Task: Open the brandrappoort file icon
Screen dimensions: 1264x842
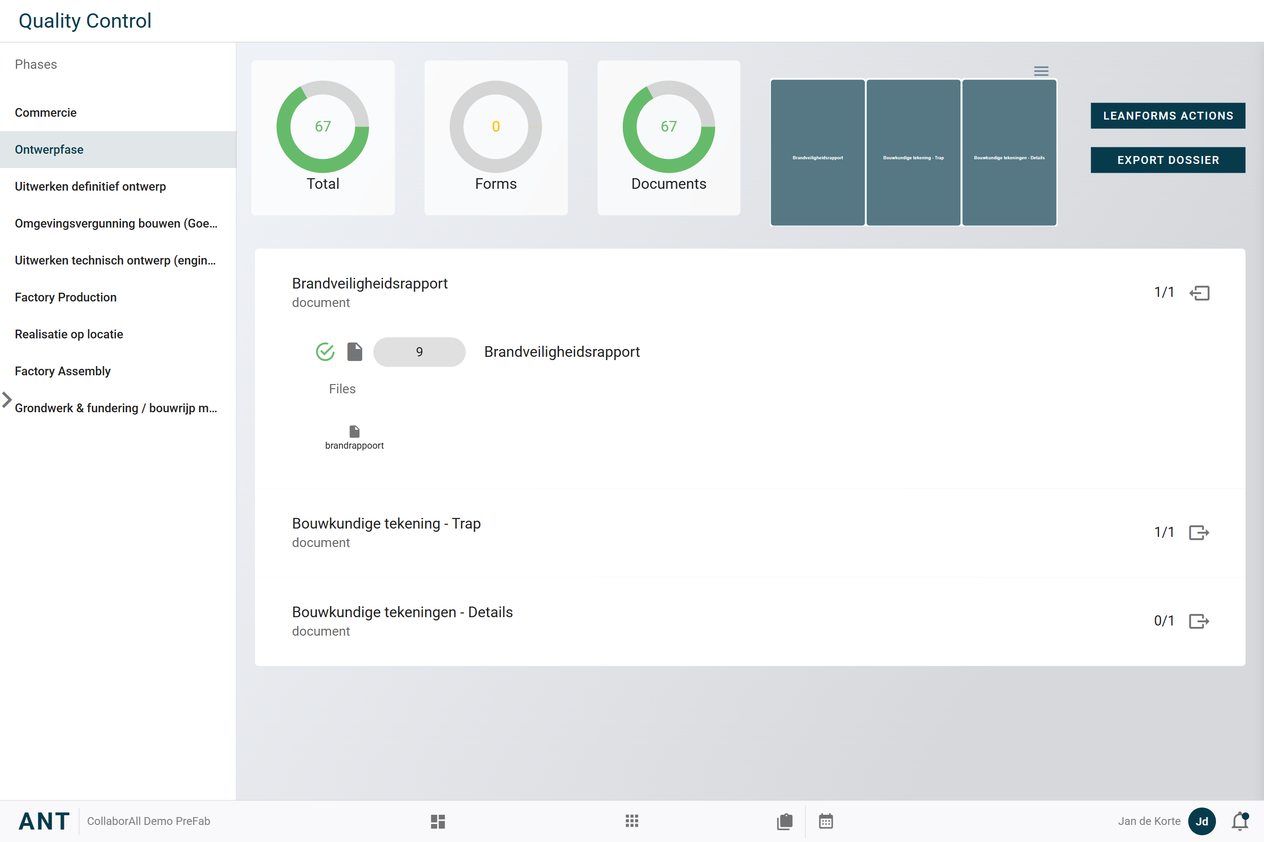Action: (x=354, y=431)
